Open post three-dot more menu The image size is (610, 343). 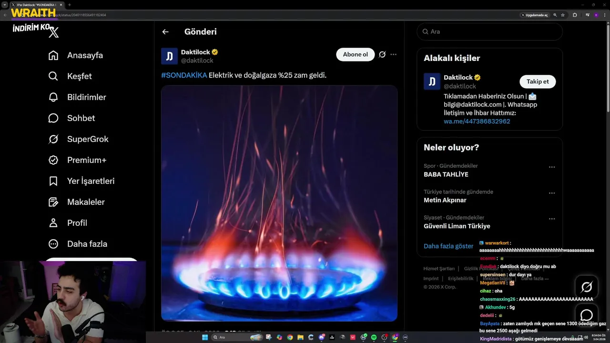pos(393,54)
